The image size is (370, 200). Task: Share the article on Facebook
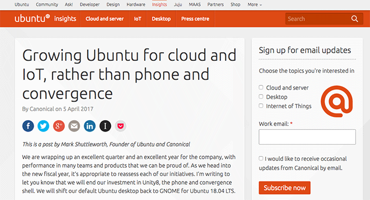click(28, 126)
